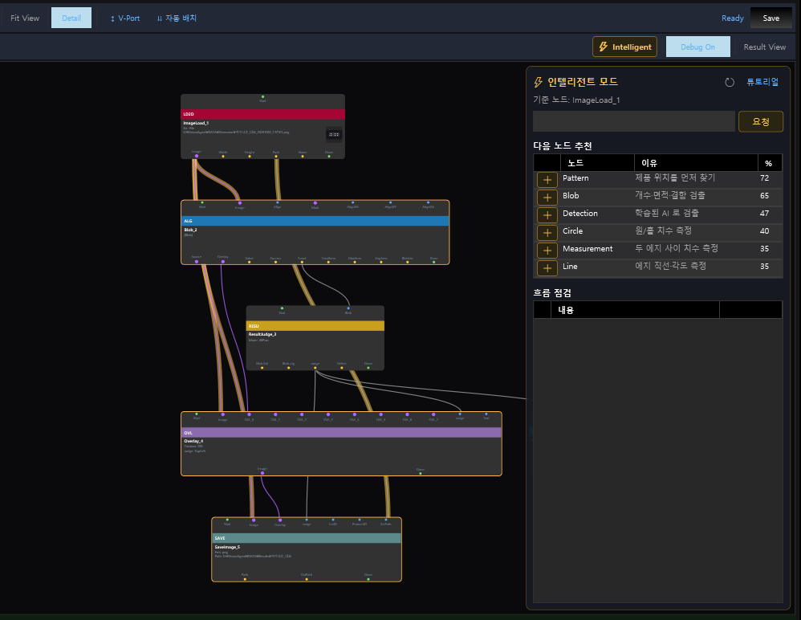
Task: Select the ALG header of Blob_2 node
Action: click(x=315, y=221)
